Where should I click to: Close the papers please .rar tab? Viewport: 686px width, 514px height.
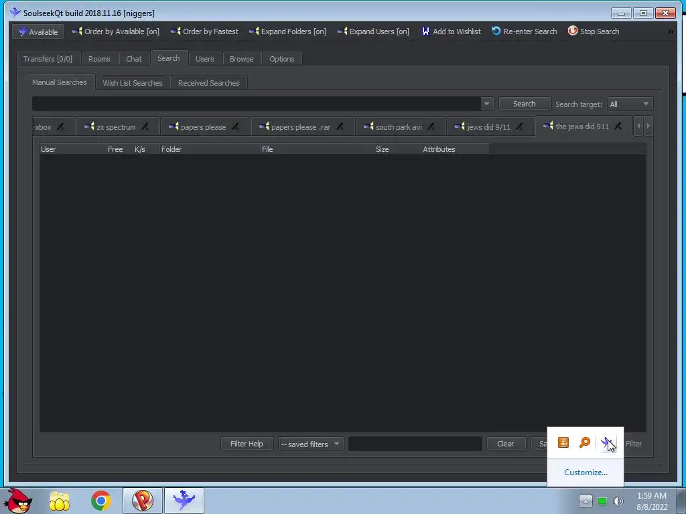tap(340, 127)
